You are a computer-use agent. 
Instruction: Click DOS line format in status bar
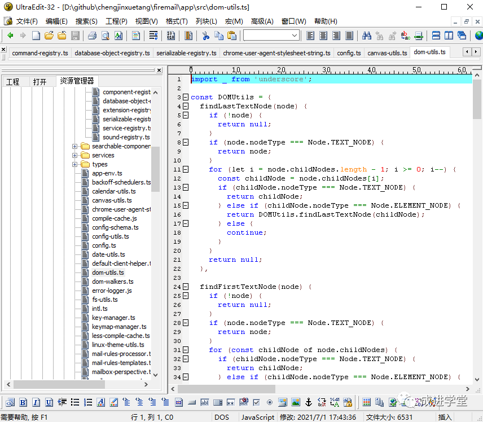(222, 417)
